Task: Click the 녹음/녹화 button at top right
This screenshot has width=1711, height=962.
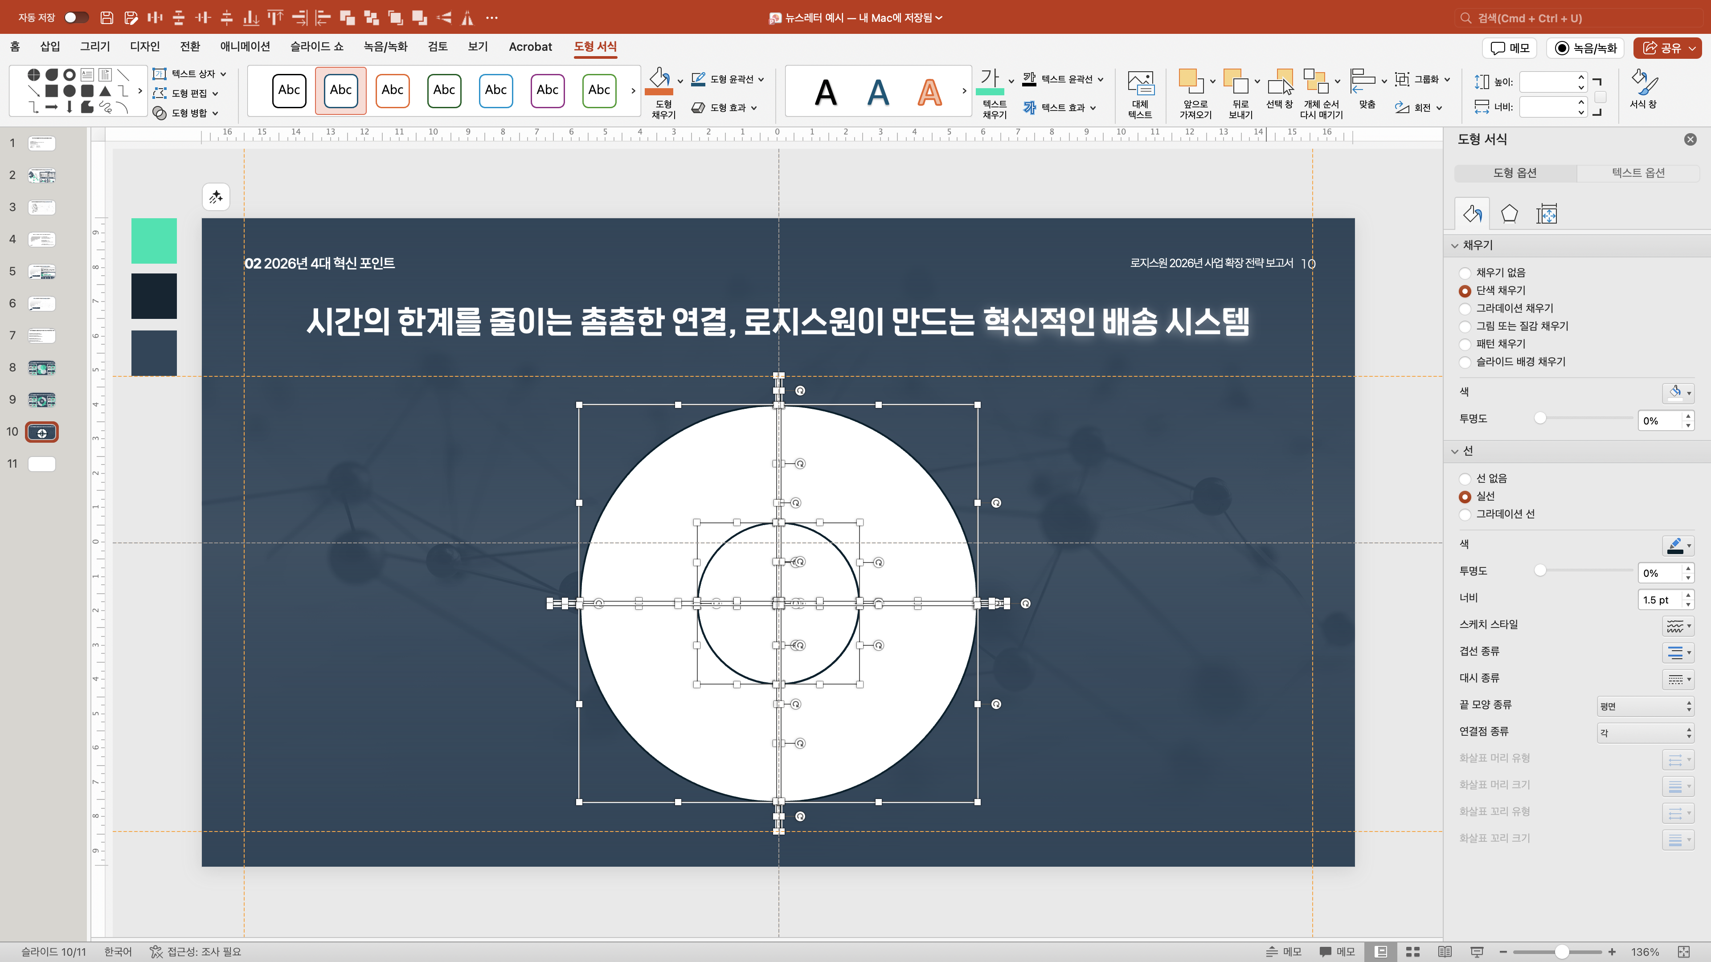Action: pyautogui.click(x=1585, y=48)
